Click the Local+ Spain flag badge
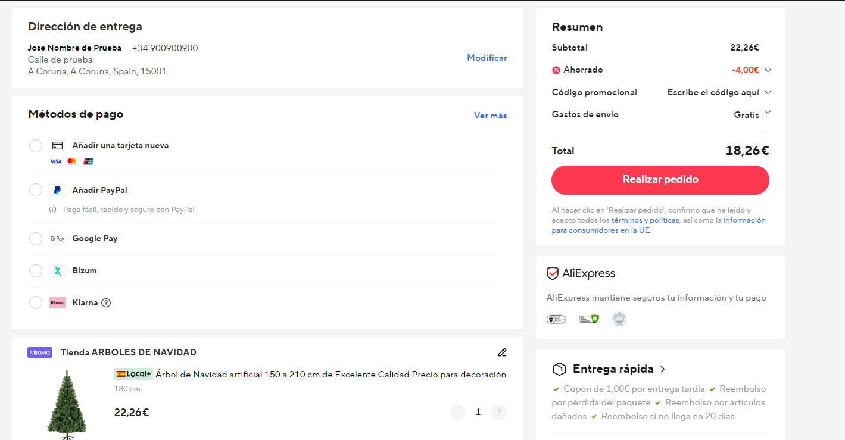This screenshot has height=440, width=845. click(133, 374)
